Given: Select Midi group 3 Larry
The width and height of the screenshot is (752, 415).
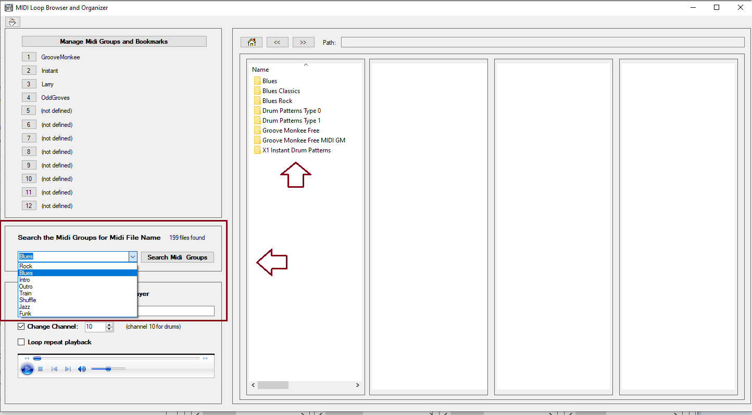Looking at the screenshot, I should (x=29, y=84).
